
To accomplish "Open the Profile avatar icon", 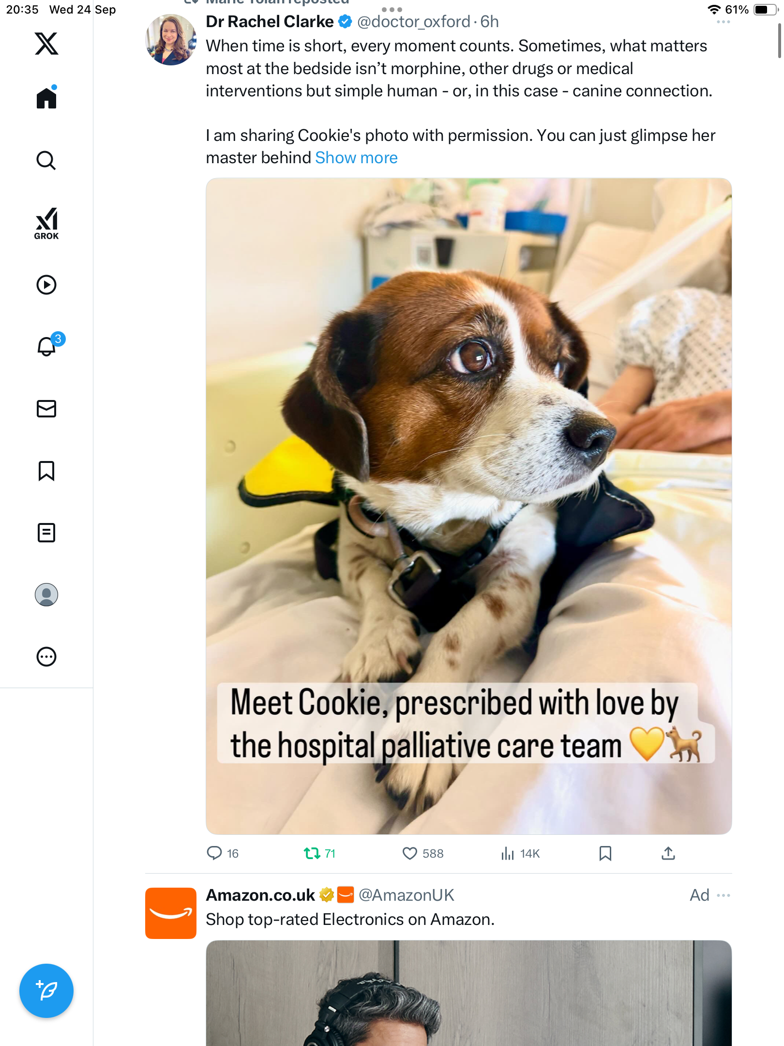I will pyautogui.click(x=46, y=595).
